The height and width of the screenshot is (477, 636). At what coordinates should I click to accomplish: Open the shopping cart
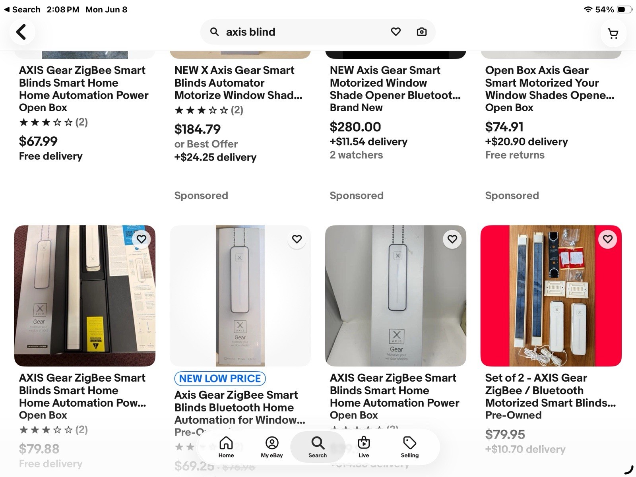pos(613,34)
